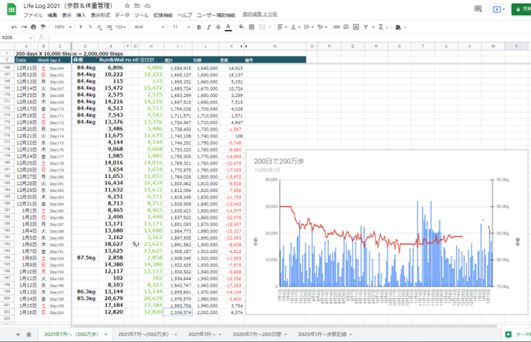Viewport: 531px width, 342px height.
Task: Select the 200日で200万歩 chart
Action: click(x=387, y=232)
